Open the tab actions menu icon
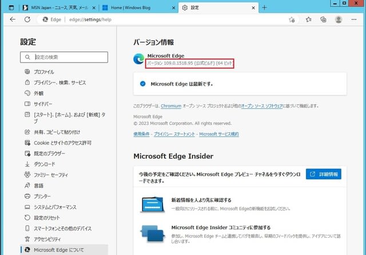Screen dimensions: 366x255 pos(11,7)
